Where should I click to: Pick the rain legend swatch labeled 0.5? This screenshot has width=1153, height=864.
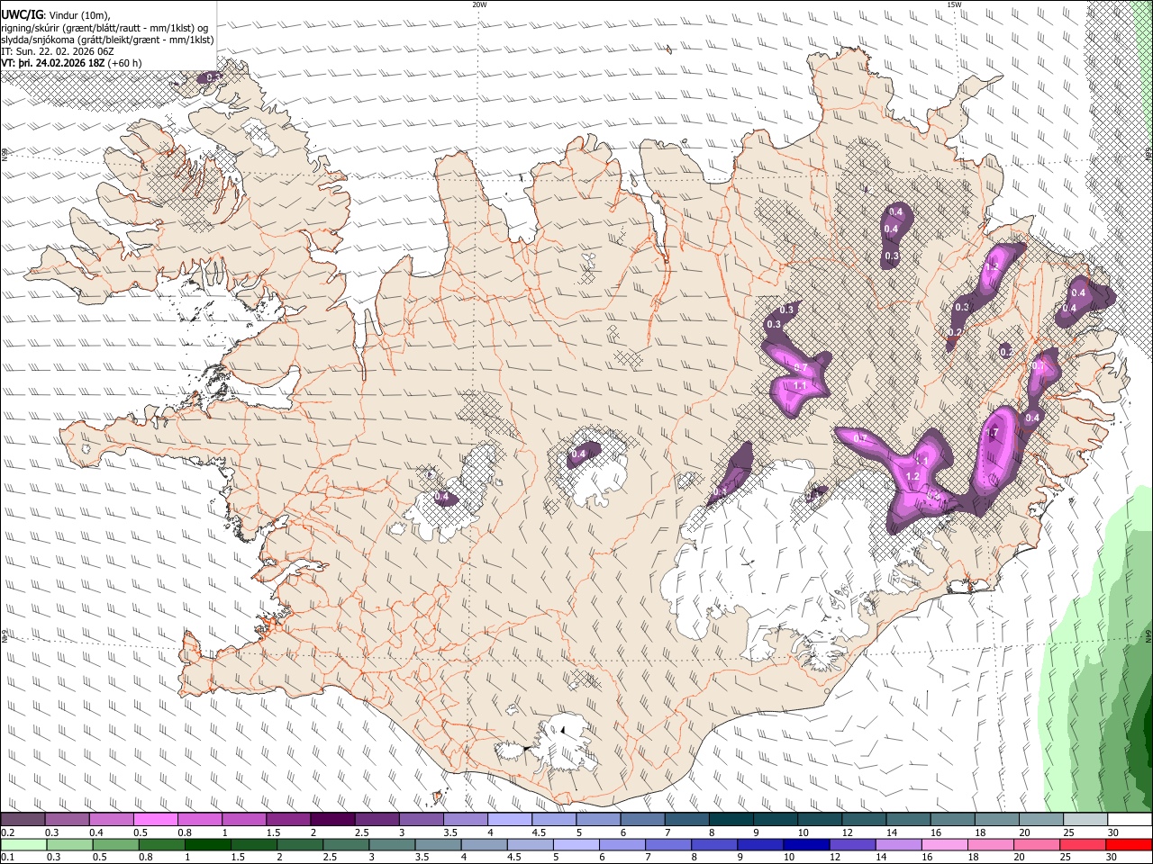(x=116, y=845)
